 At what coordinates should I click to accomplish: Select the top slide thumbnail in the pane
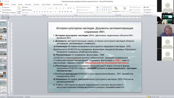click(x=3, y=23)
